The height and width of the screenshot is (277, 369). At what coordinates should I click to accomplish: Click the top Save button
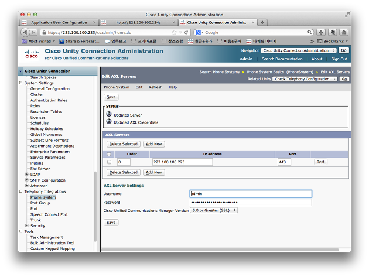[111, 97]
